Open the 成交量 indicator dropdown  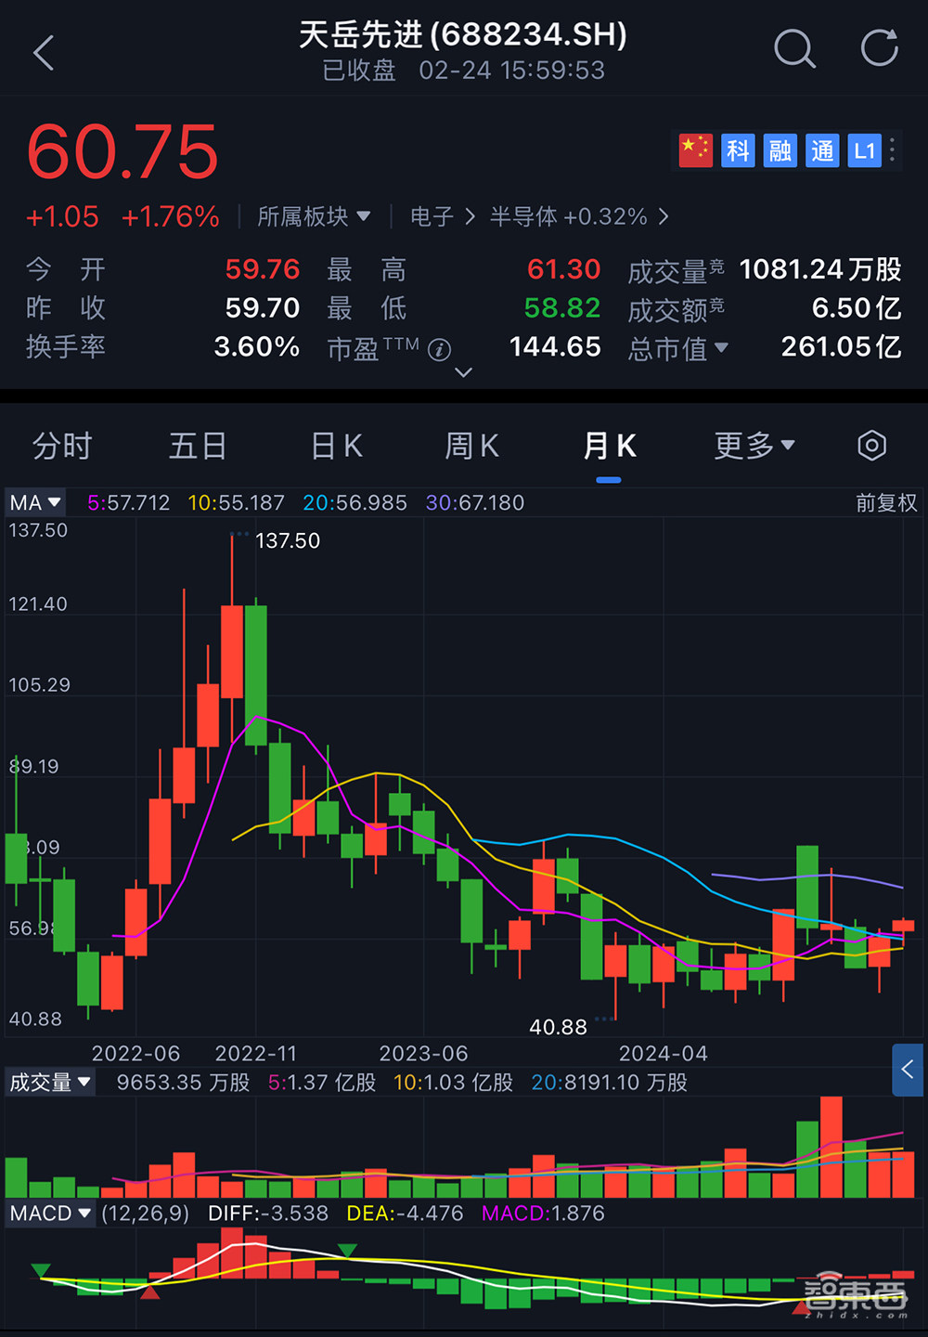coord(49,1082)
